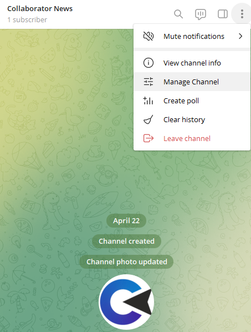This screenshot has width=251, height=332.
Task: Open Manage Channel option
Action: (192, 82)
